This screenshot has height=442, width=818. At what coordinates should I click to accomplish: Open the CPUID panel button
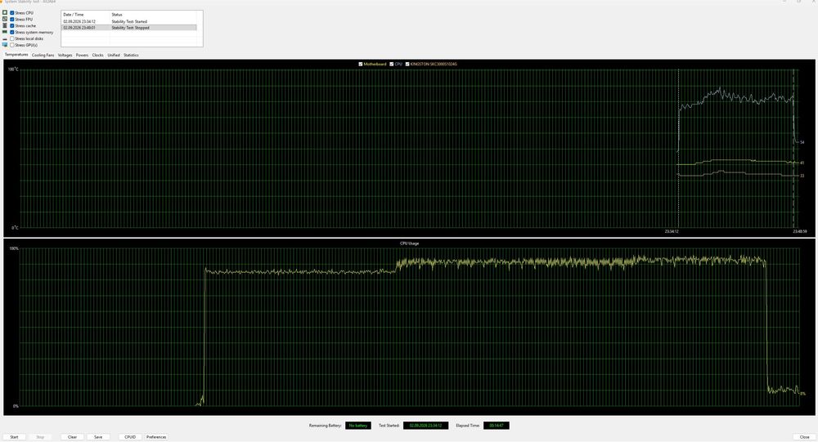tap(130, 437)
